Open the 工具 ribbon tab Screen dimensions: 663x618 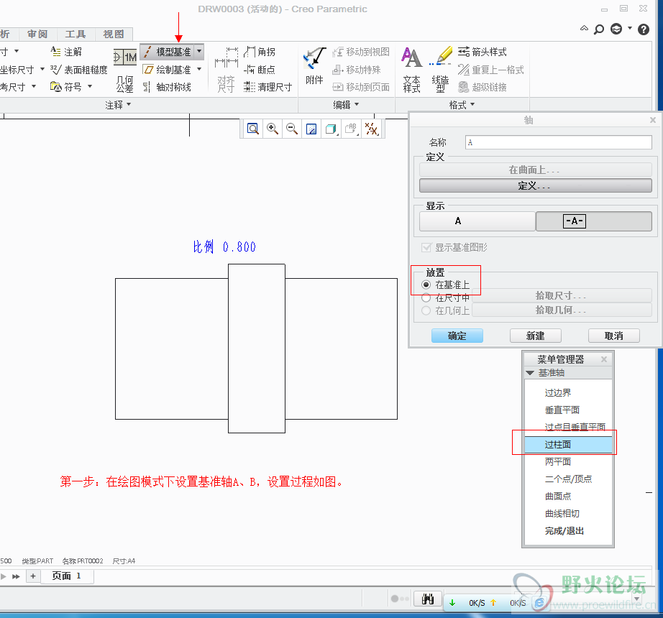point(76,34)
